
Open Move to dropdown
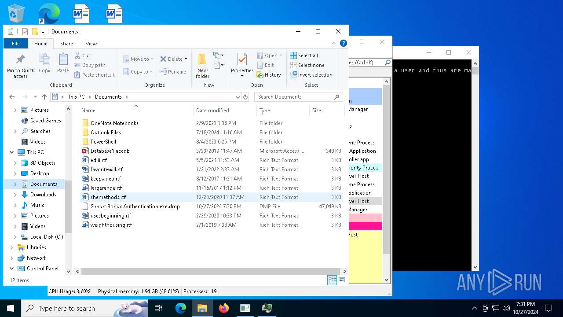[138, 59]
